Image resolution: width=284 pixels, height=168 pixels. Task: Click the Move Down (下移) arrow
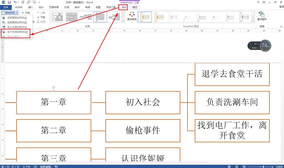[x=41, y=17]
